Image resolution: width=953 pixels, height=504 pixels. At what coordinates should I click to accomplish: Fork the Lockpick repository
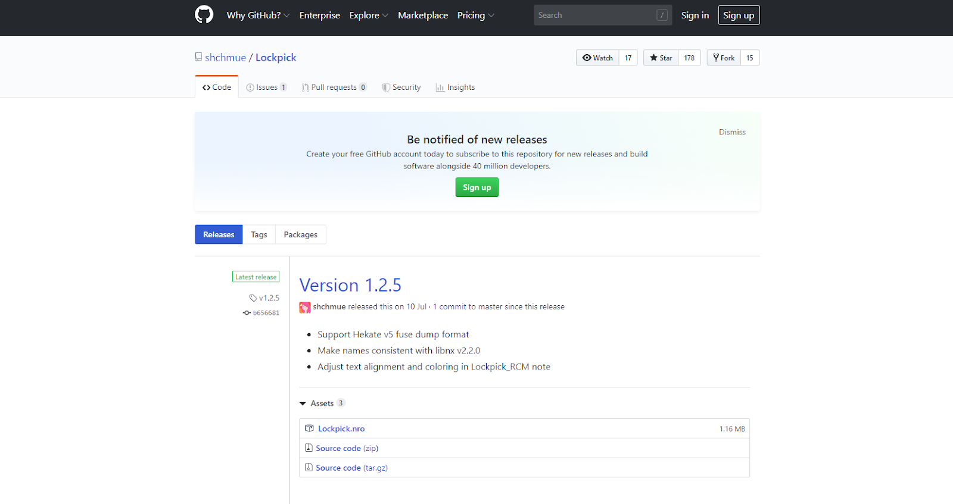(x=724, y=58)
